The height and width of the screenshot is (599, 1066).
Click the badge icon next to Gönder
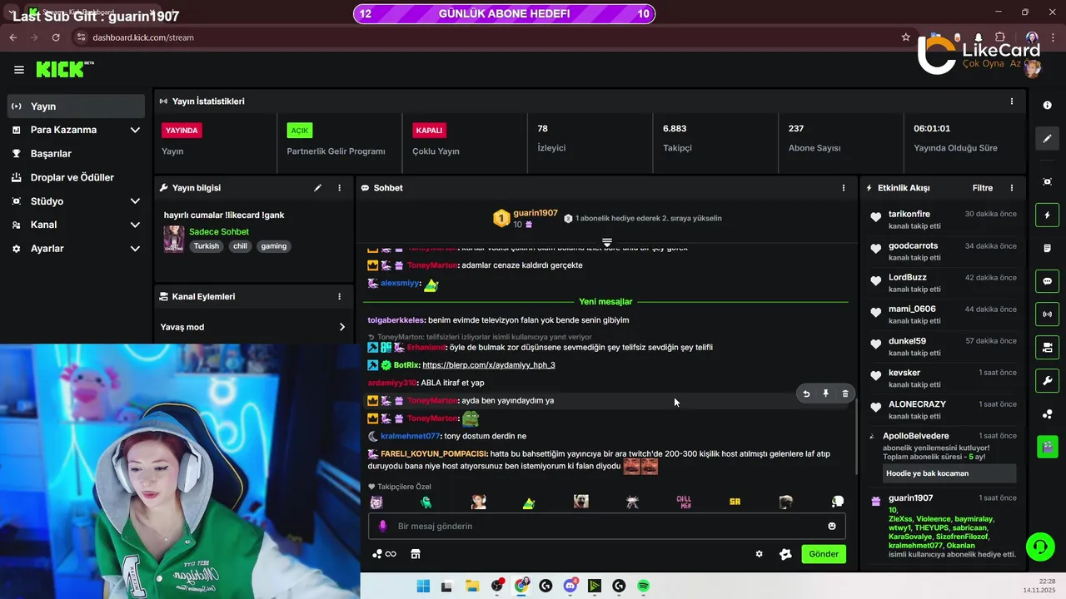coord(785,554)
